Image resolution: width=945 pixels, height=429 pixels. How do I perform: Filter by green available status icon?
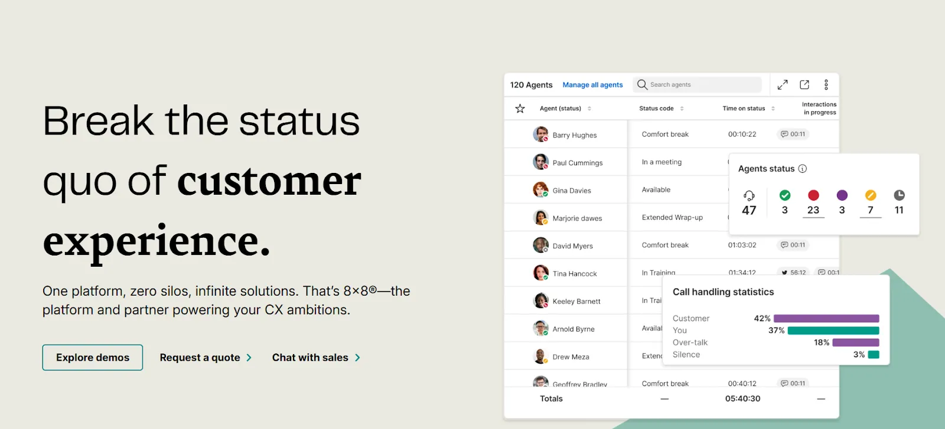tap(785, 195)
